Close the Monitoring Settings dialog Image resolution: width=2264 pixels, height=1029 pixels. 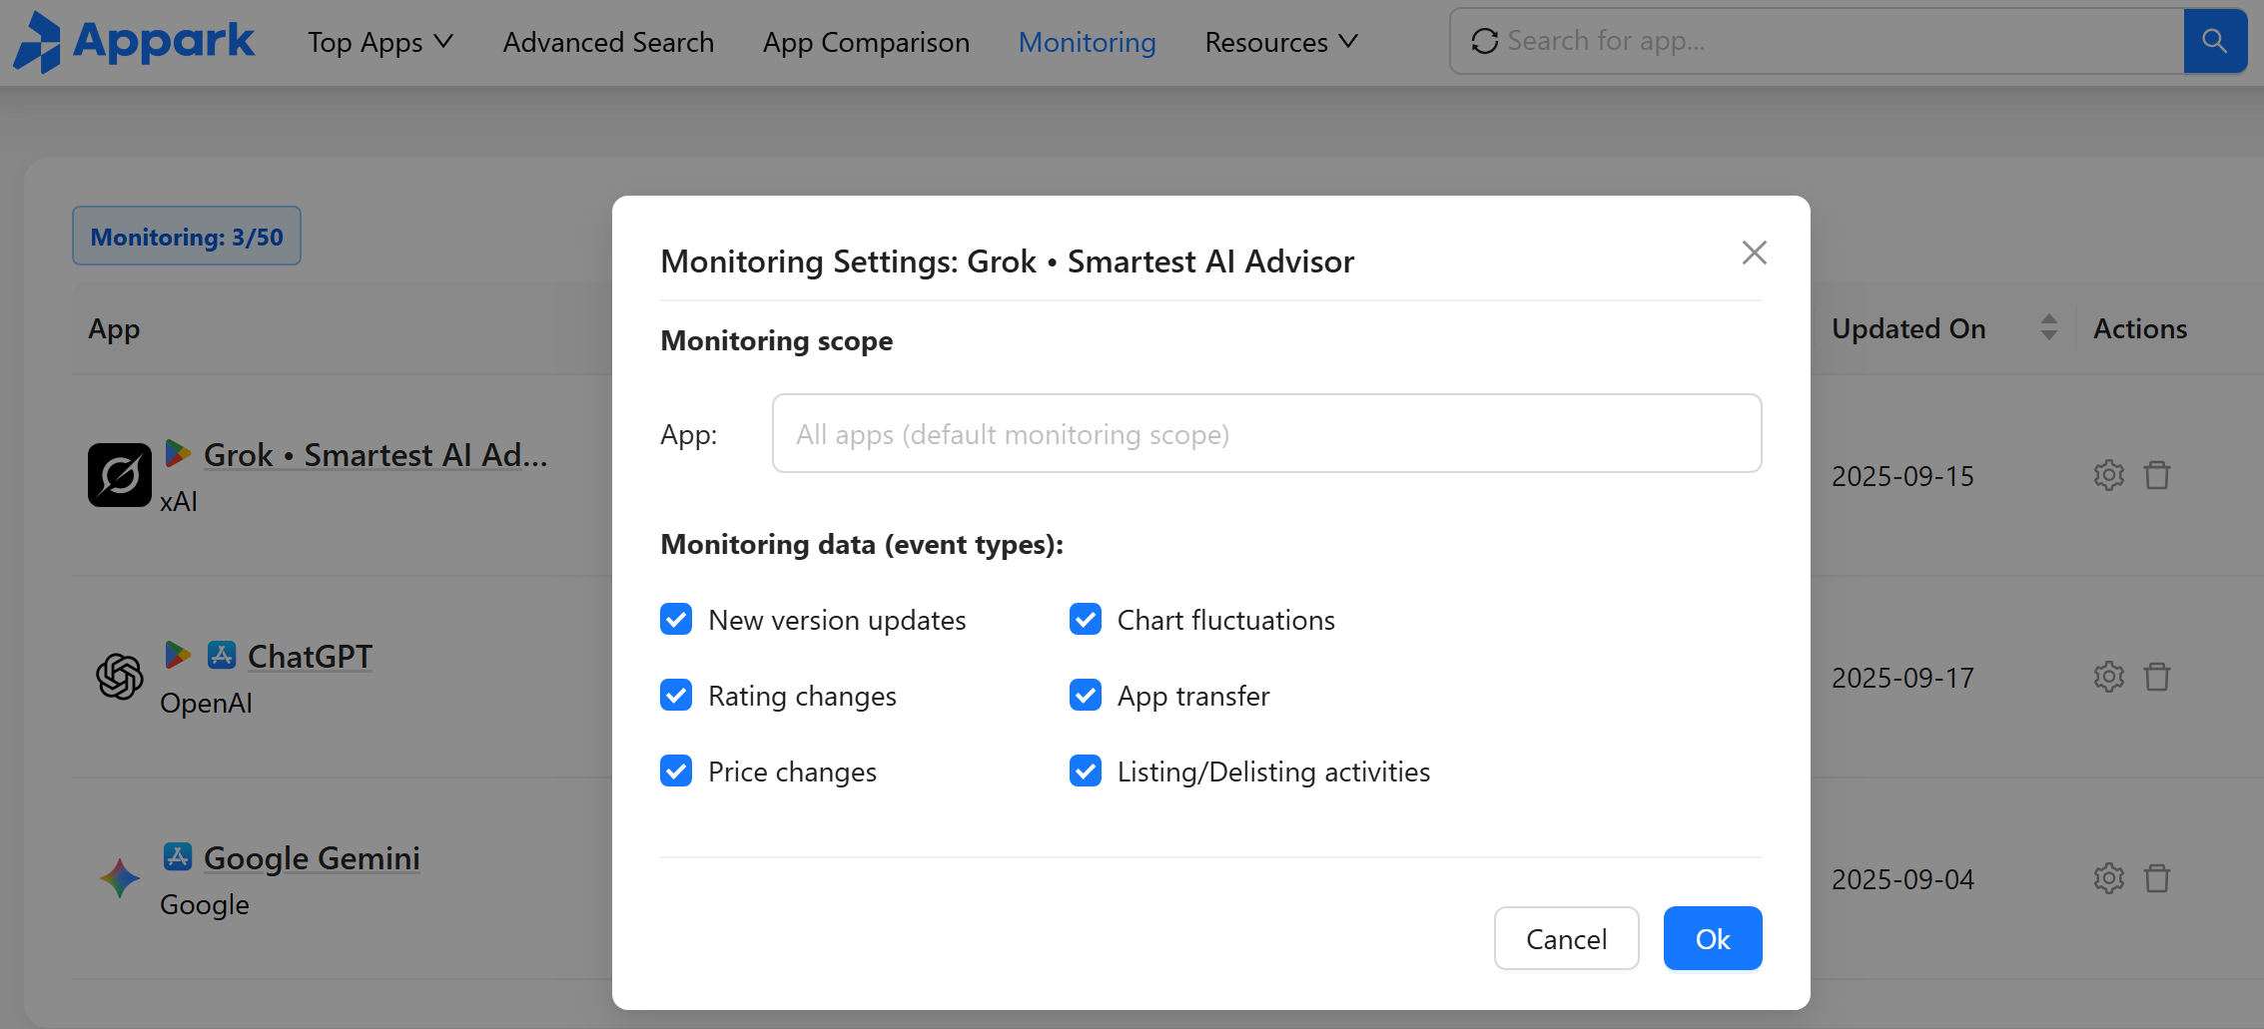pyautogui.click(x=1754, y=253)
